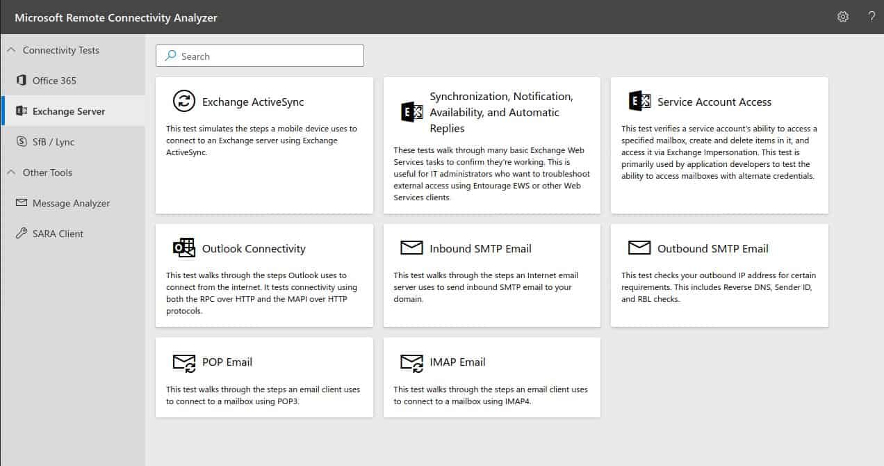Screen dimensions: 884x466
Task: Focus the Search input field
Action: pos(260,56)
